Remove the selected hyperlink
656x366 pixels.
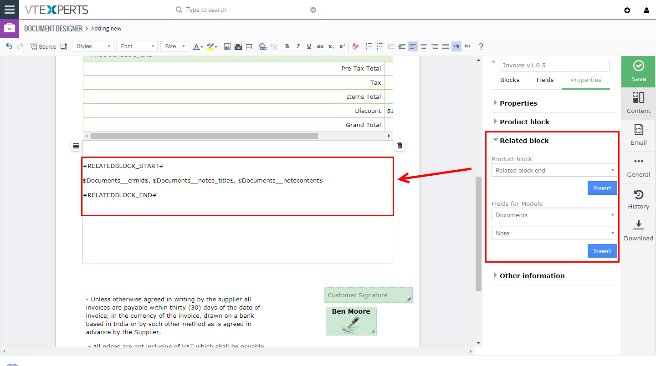tap(273, 46)
